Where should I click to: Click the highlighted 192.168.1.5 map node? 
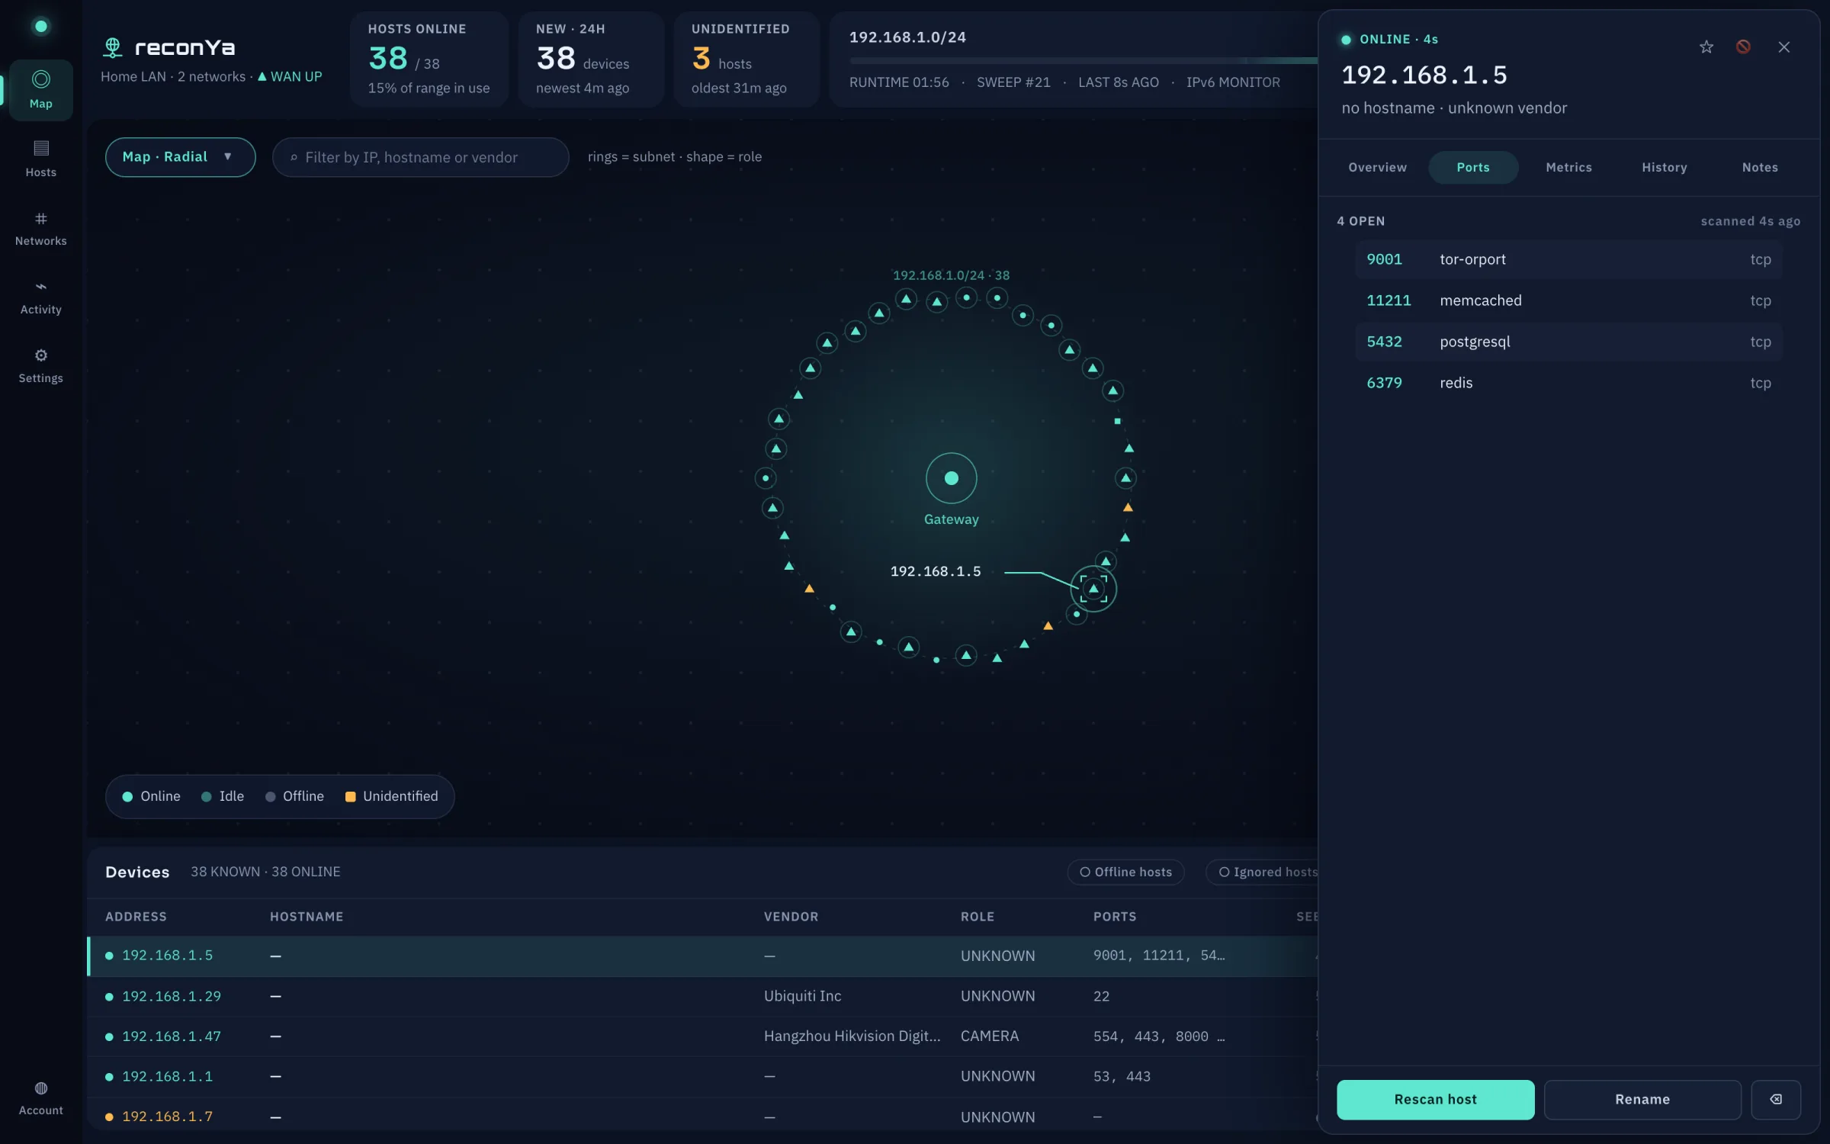click(x=1093, y=588)
